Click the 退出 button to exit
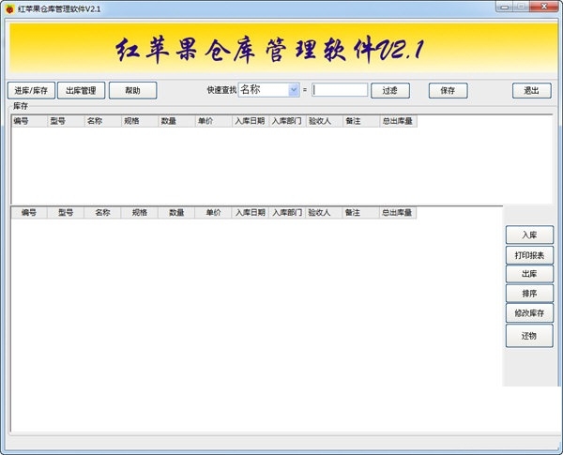This screenshot has width=563, height=455. click(x=531, y=91)
